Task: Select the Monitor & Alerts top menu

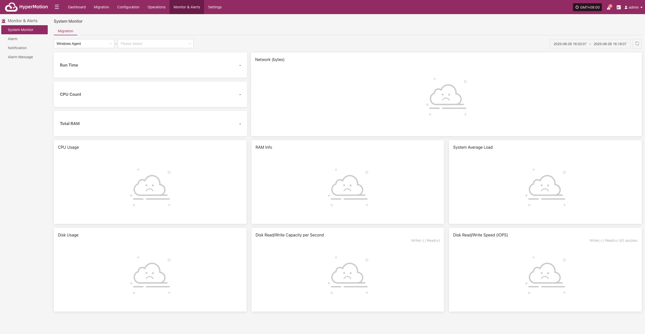Action: pyautogui.click(x=187, y=7)
